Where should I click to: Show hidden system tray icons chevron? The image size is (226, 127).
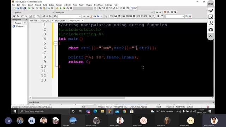[177, 111]
